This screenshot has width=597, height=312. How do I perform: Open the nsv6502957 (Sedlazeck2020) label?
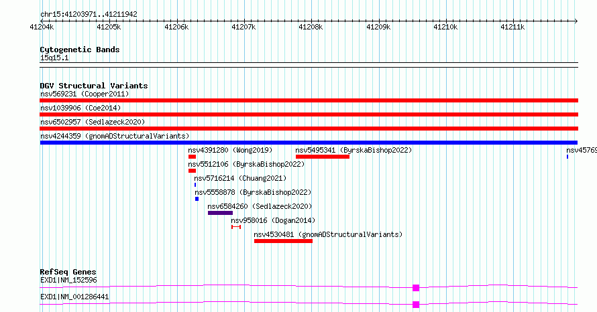tap(93, 122)
